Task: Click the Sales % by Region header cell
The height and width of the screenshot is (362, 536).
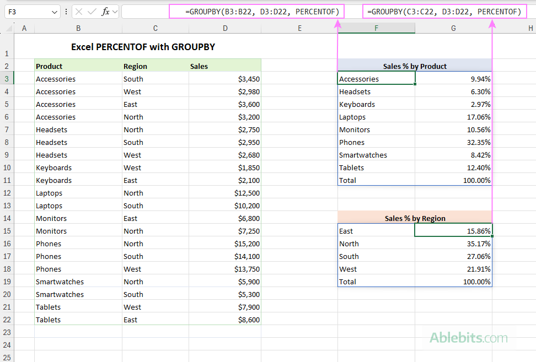Action: point(415,218)
